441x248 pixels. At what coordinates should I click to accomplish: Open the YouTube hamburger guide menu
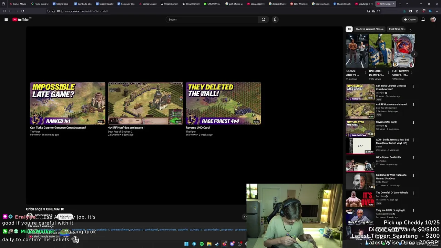(6, 20)
